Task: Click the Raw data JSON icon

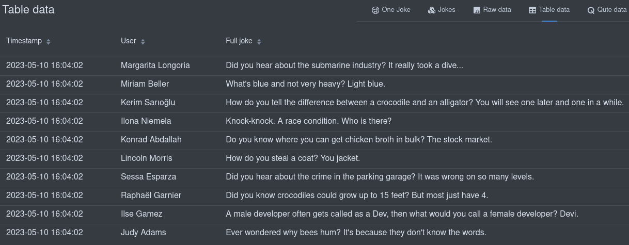Action: point(477,10)
